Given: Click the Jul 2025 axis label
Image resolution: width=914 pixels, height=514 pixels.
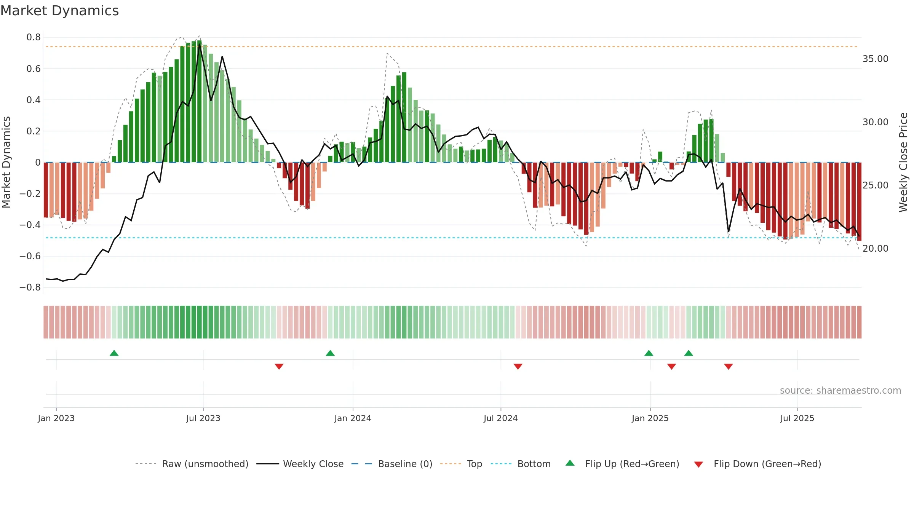Looking at the screenshot, I should click(797, 418).
